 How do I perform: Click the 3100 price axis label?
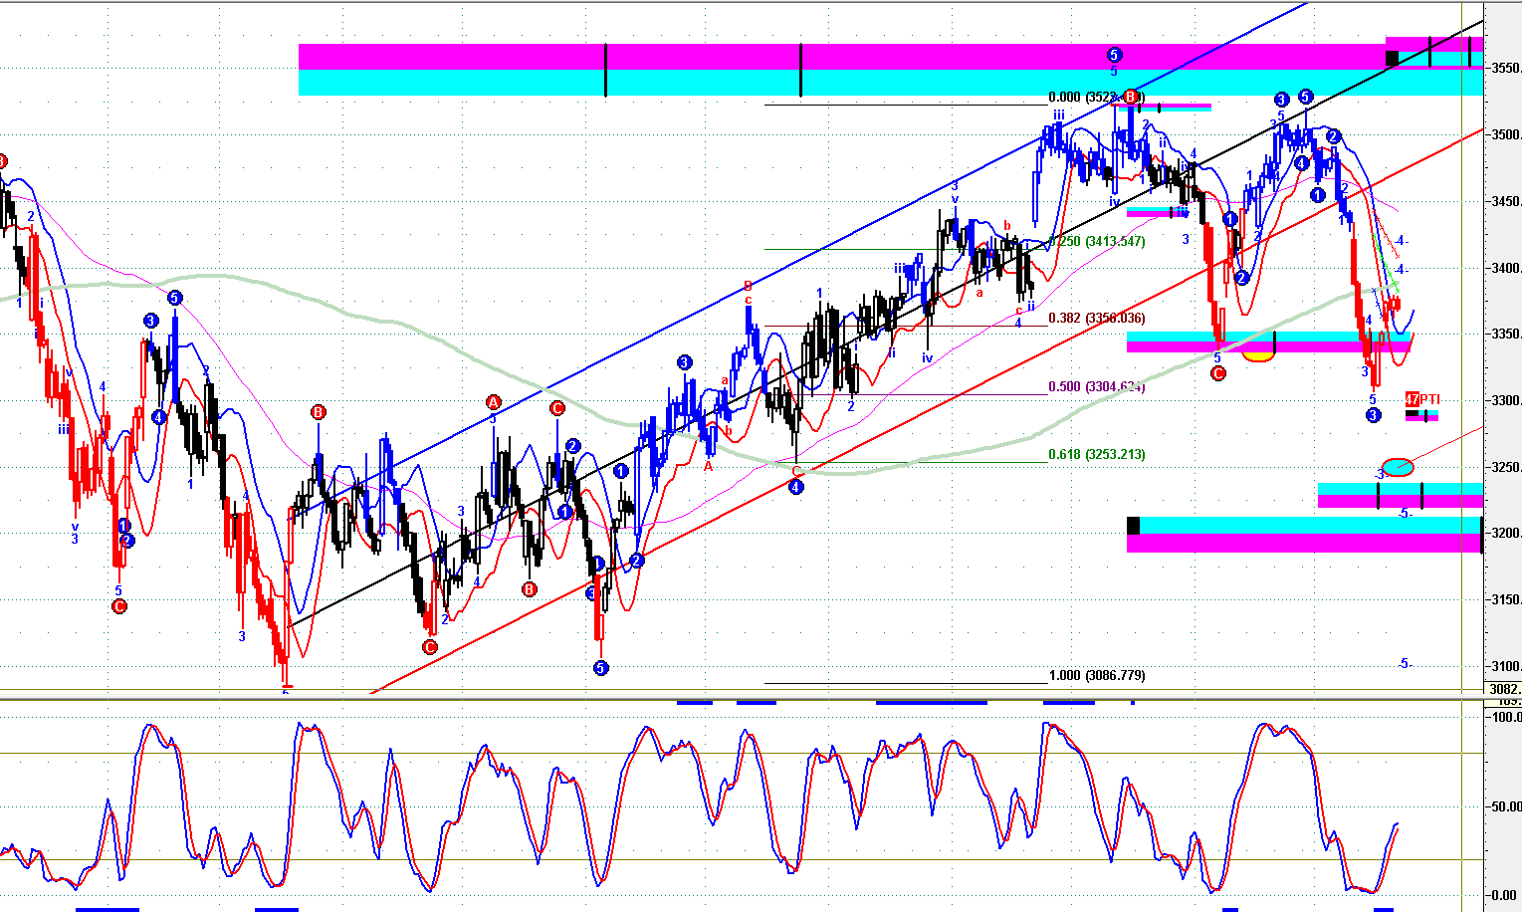click(1506, 667)
